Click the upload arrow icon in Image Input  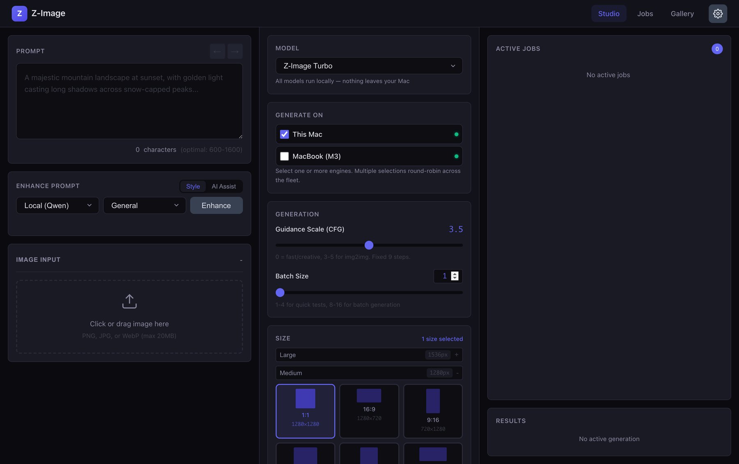pyautogui.click(x=129, y=301)
